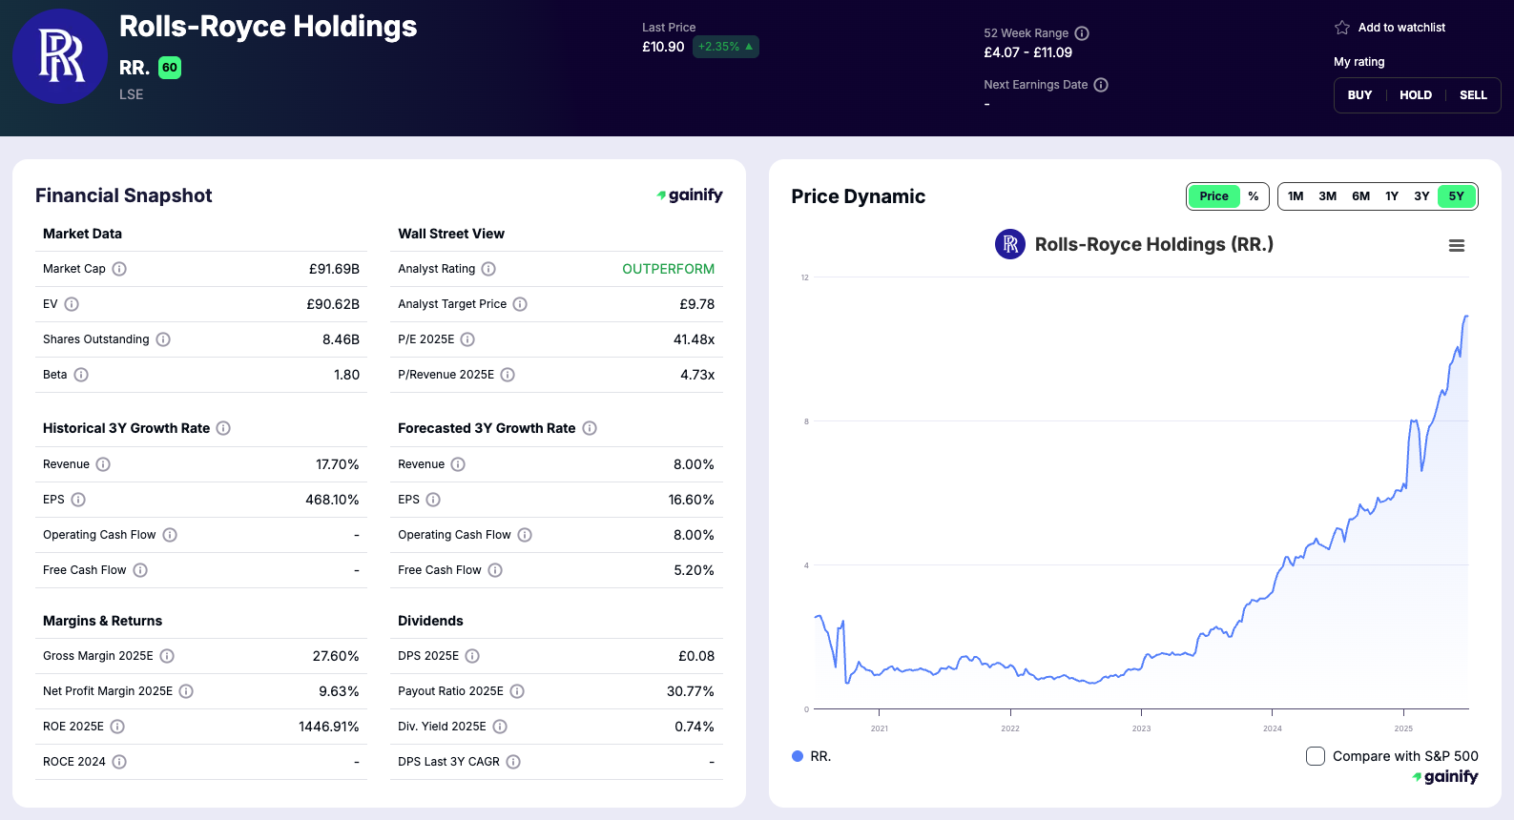
Task: Toggle the RR. series legend item
Action: point(812,756)
